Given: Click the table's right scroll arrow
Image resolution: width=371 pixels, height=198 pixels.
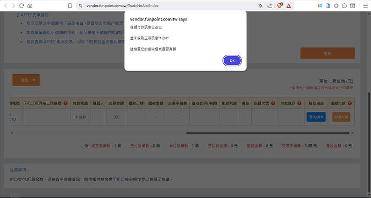Looking at the screenshot, I should coord(352,133).
